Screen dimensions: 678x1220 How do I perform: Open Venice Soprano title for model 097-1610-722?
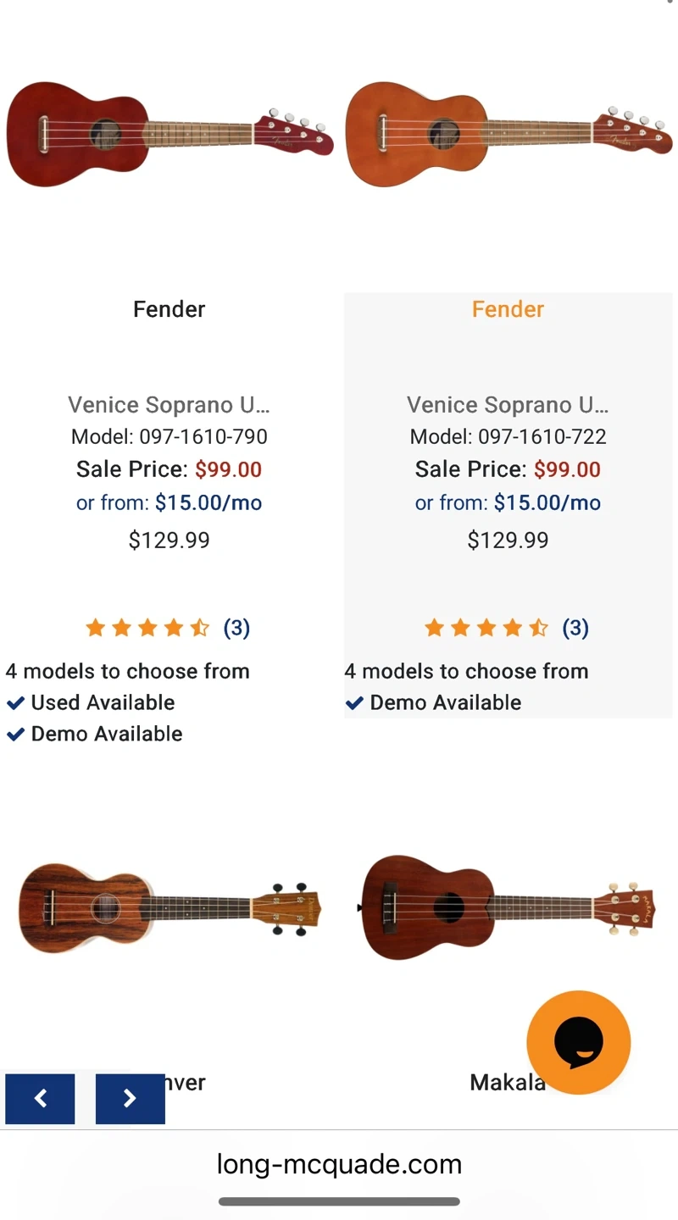pos(508,405)
